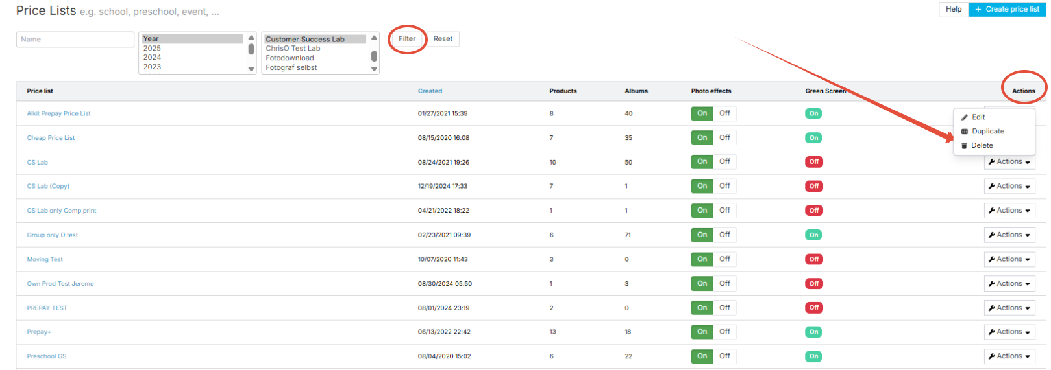Click Create price list button

pyautogui.click(x=1007, y=9)
